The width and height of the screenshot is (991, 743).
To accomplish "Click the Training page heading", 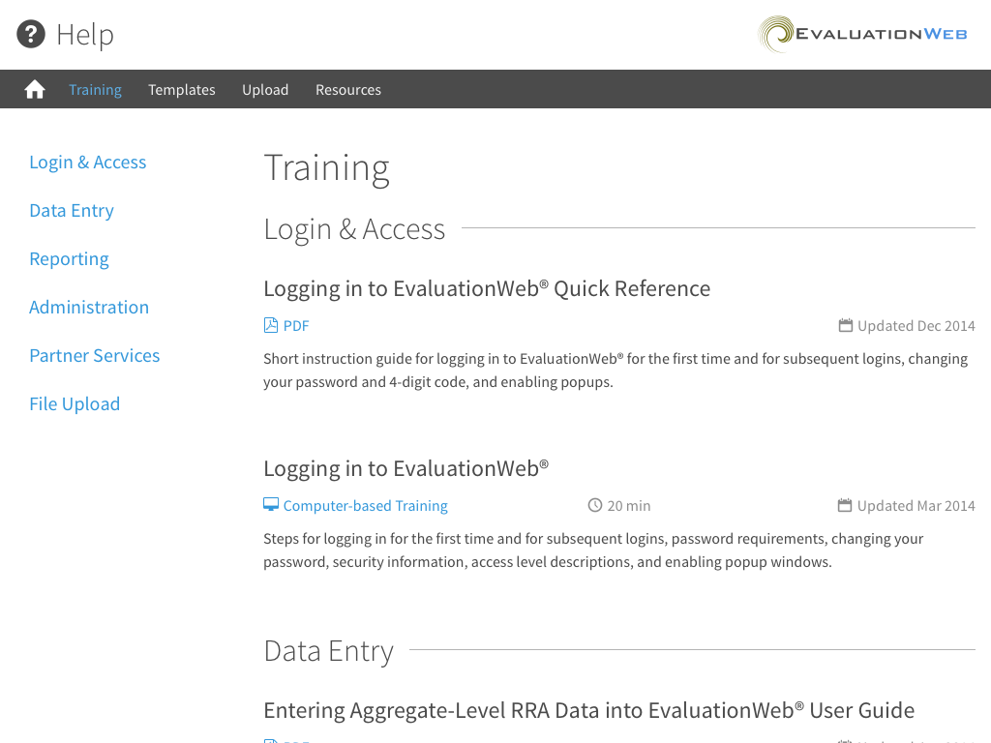I will point(326,168).
